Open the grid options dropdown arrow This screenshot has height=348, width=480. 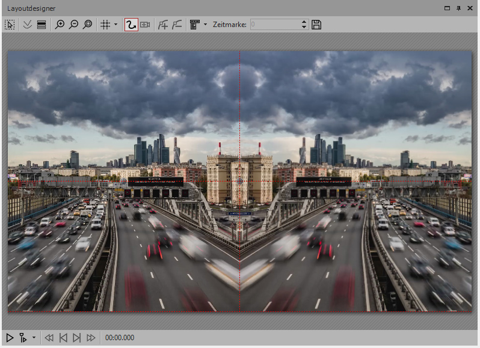[x=115, y=25]
